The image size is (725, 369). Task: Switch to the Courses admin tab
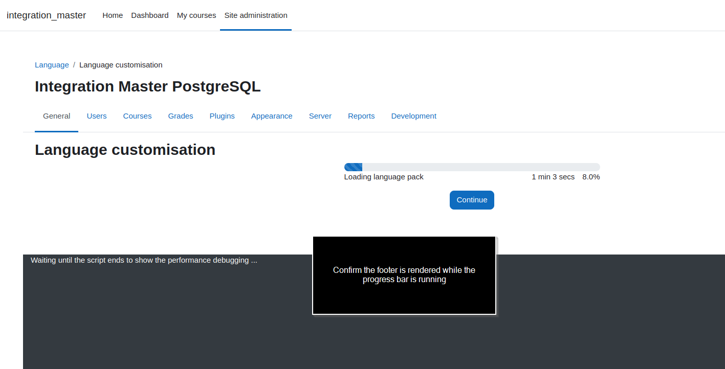pos(137,116)
